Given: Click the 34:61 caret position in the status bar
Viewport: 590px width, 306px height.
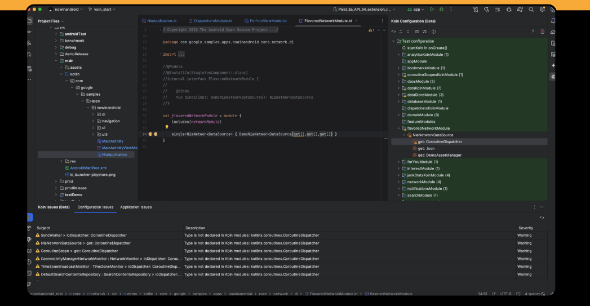Looking at the screenshot, I should 482,294.
